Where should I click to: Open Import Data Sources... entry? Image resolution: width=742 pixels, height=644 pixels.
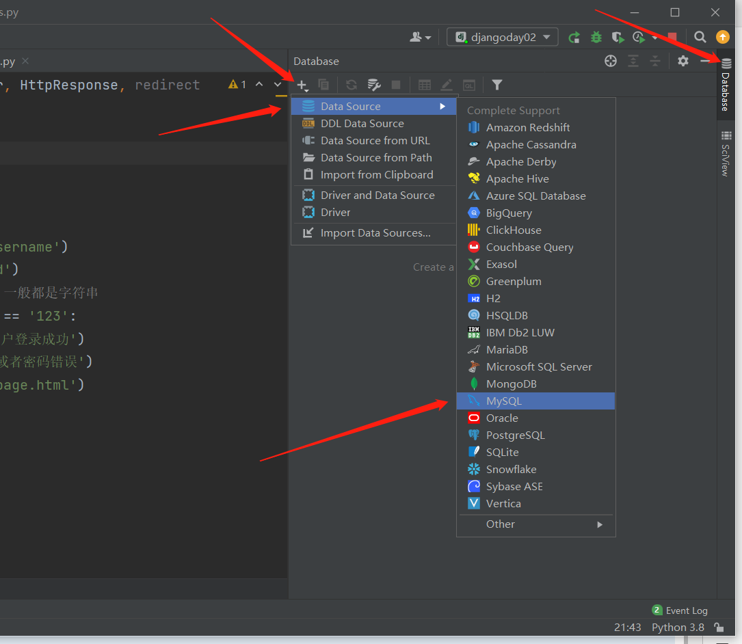tap(374, 233)
